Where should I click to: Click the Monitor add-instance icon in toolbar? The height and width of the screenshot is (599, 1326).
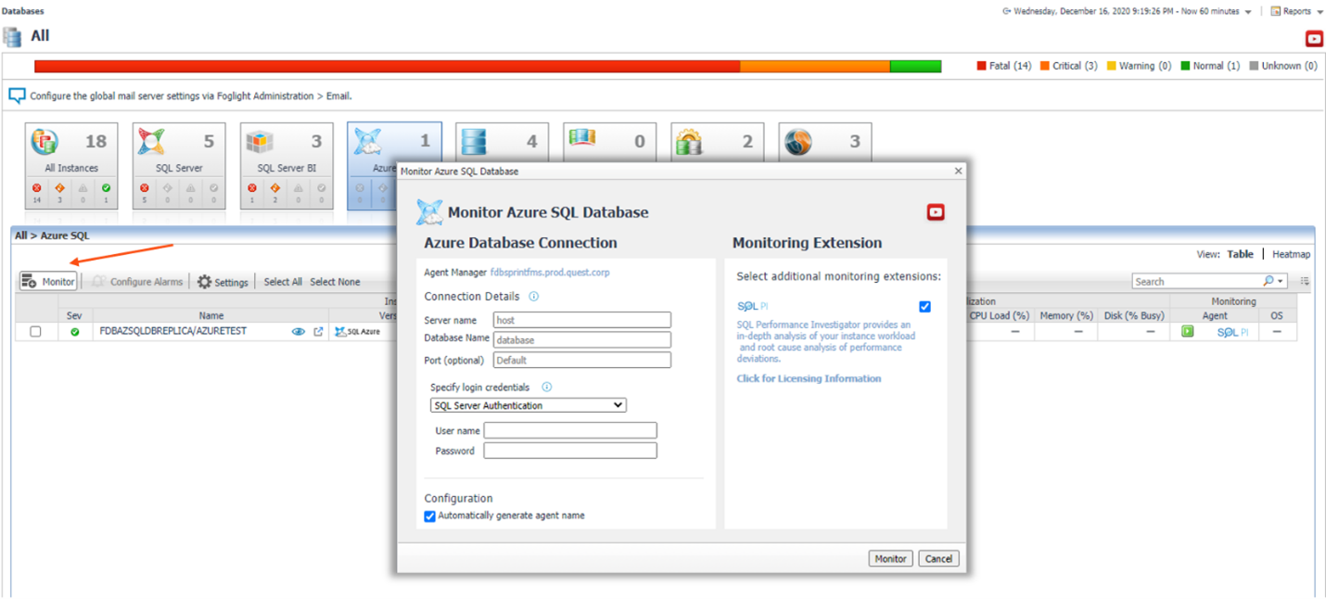29,281
